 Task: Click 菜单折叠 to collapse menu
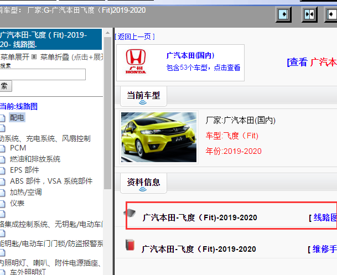[x=55, y=57]
